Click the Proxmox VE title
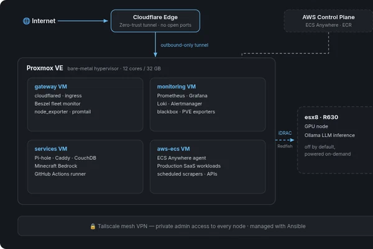The image size is (373, 249). tap(45, 68)
